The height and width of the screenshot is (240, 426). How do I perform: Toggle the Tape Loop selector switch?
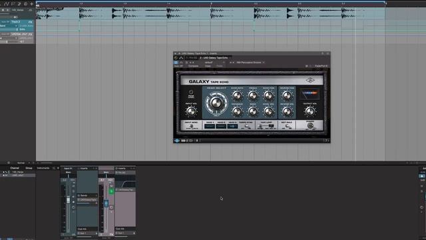pos(266,126)
